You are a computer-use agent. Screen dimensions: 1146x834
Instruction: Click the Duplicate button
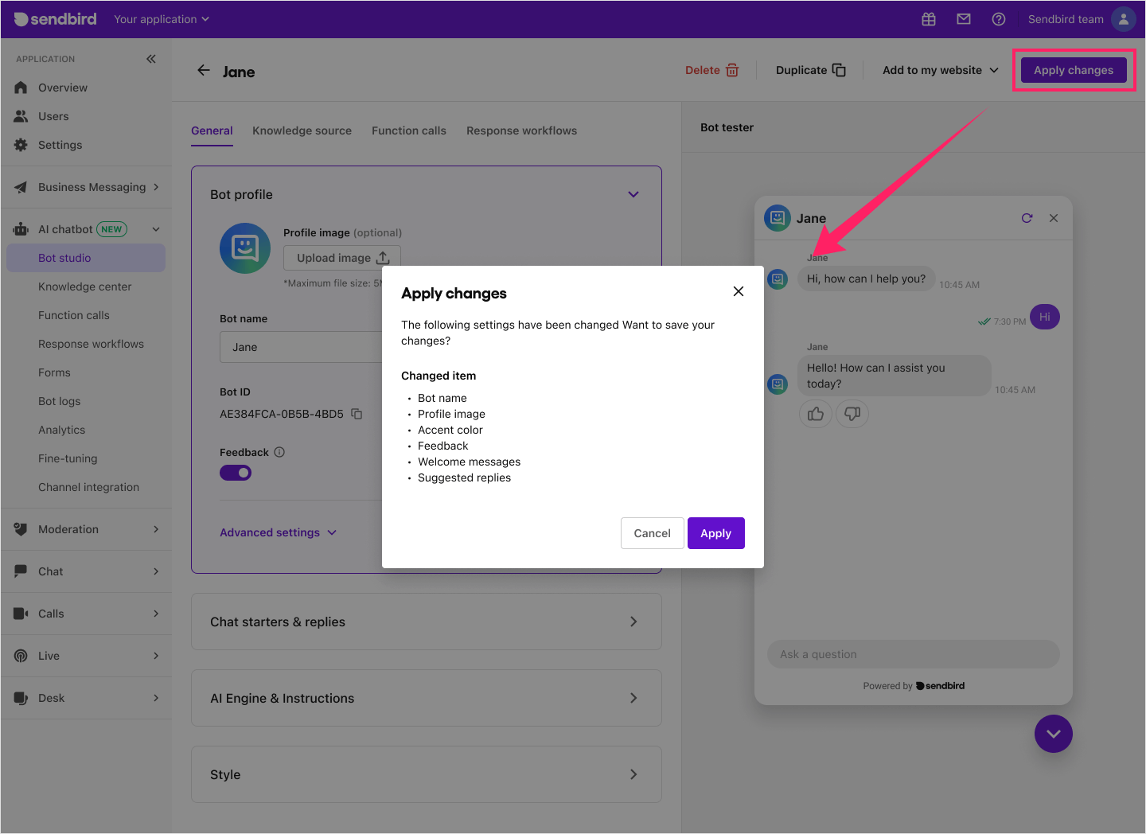pos(811,70)
